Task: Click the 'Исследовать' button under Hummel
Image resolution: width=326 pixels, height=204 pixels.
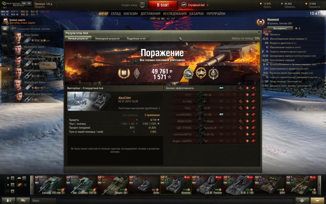Action: click(280, 28)
